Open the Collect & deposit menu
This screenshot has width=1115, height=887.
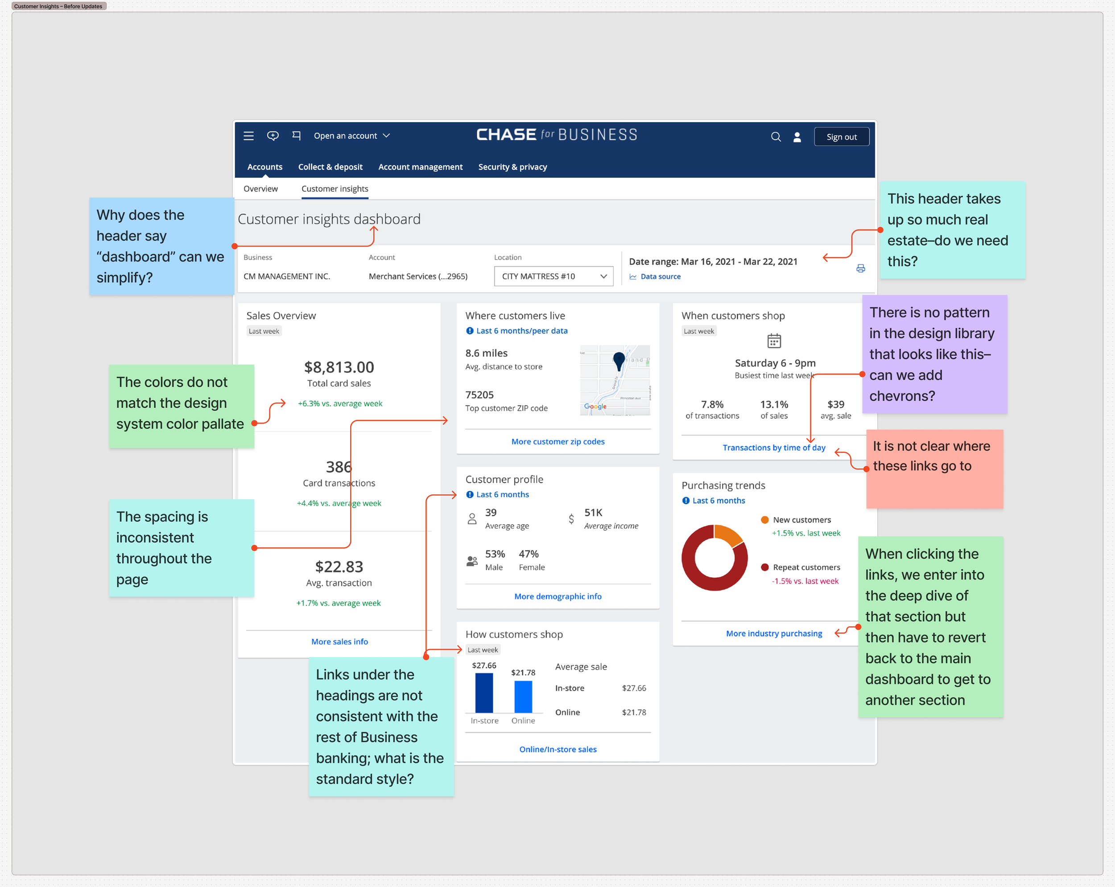pyautogui.click(x=330, y=167)
